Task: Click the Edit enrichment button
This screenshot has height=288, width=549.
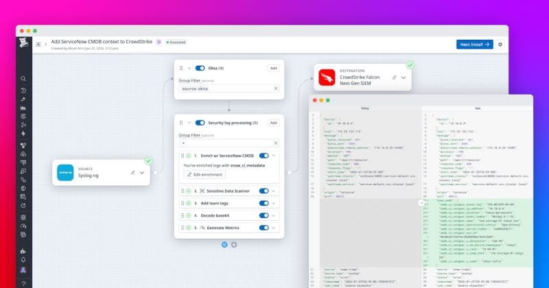Action: tap(205, 175)
